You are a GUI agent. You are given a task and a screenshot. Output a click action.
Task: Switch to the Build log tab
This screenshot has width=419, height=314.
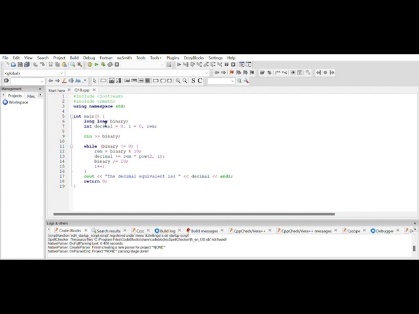[x=168, y=231]
